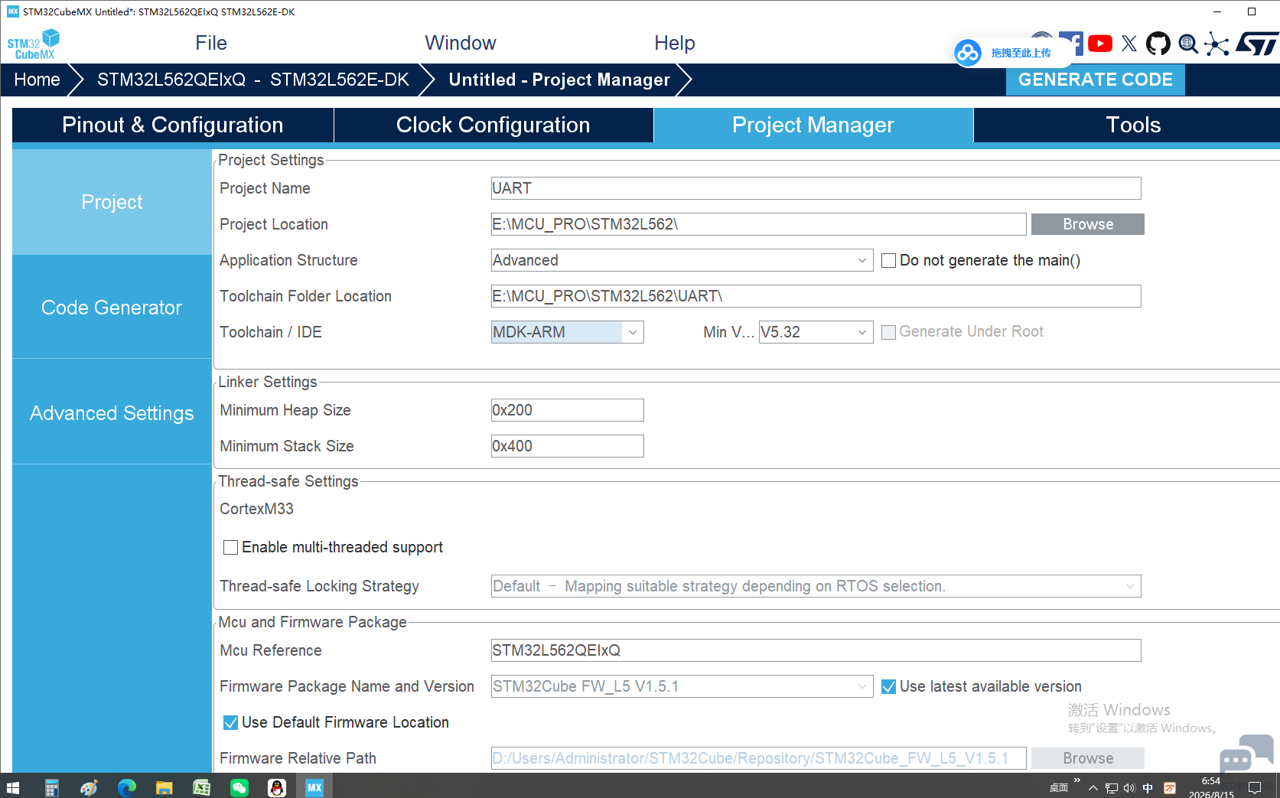This screenshot has width=1280, height=798.
Task: Open the Advanced Settings side tab
Action: tap(112, 413)
